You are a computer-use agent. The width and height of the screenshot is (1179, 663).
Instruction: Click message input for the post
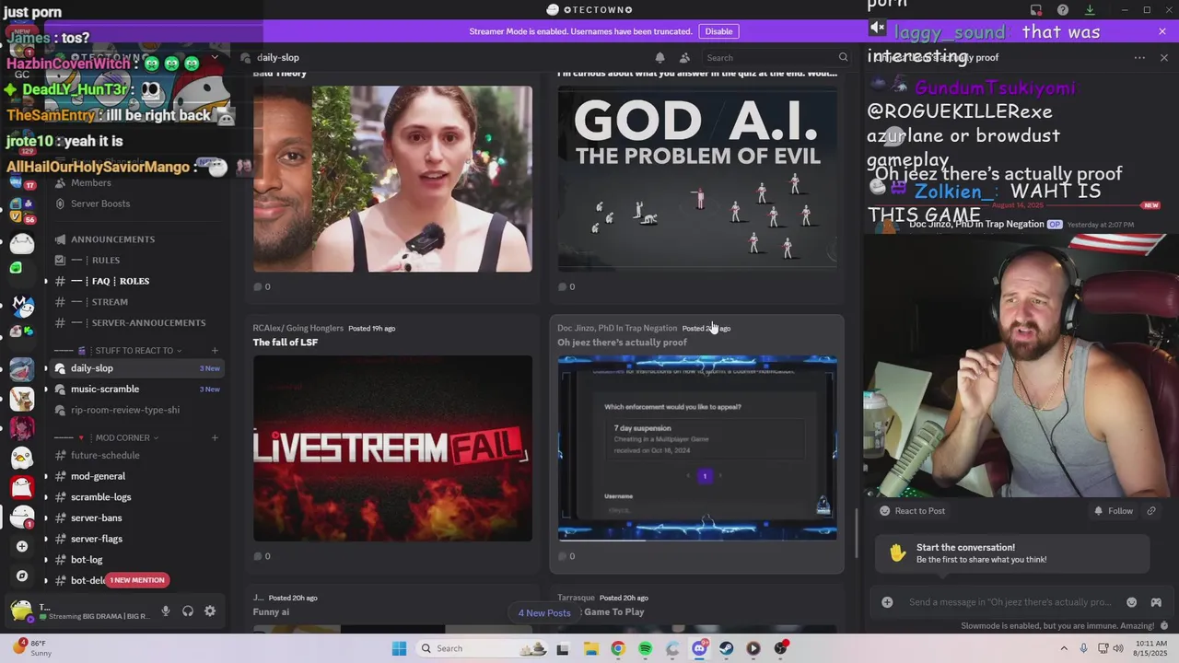[x=1010, y=602]
